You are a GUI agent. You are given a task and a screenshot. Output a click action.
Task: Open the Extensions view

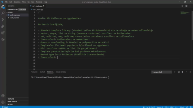click(x=3, y=33)
